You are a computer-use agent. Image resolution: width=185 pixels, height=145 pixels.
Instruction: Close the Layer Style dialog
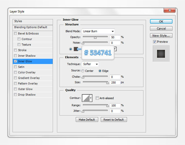(x=170, y=10)
